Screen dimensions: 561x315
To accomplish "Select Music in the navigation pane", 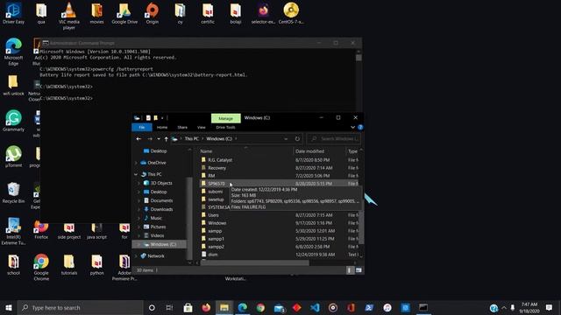I will click(156, 218).
